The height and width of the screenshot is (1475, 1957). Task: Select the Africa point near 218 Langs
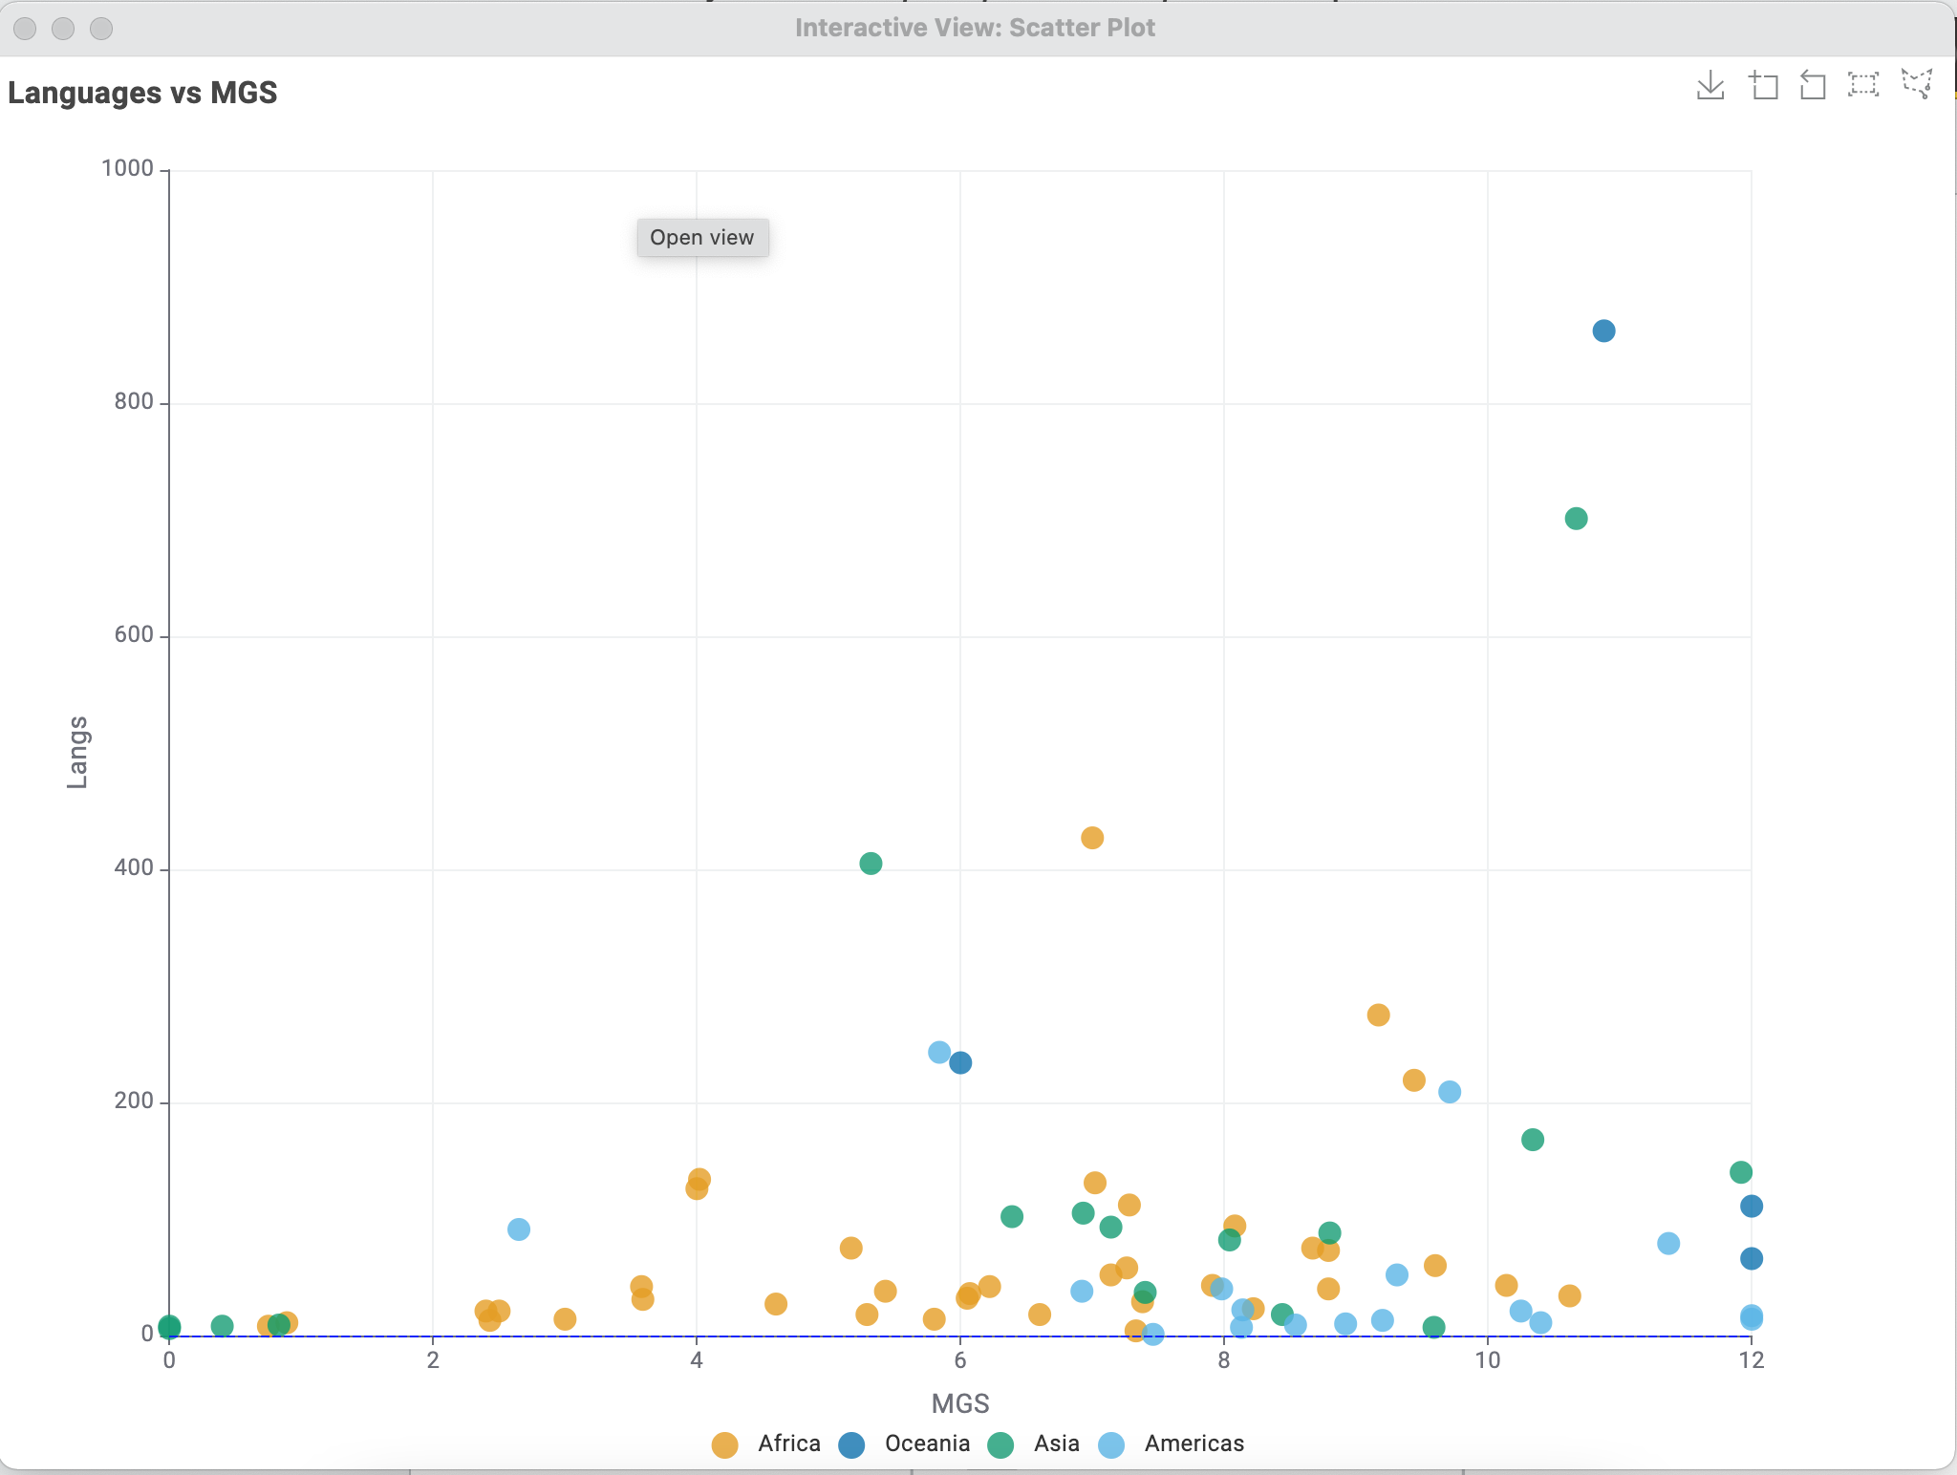tap(1414, 1080)
